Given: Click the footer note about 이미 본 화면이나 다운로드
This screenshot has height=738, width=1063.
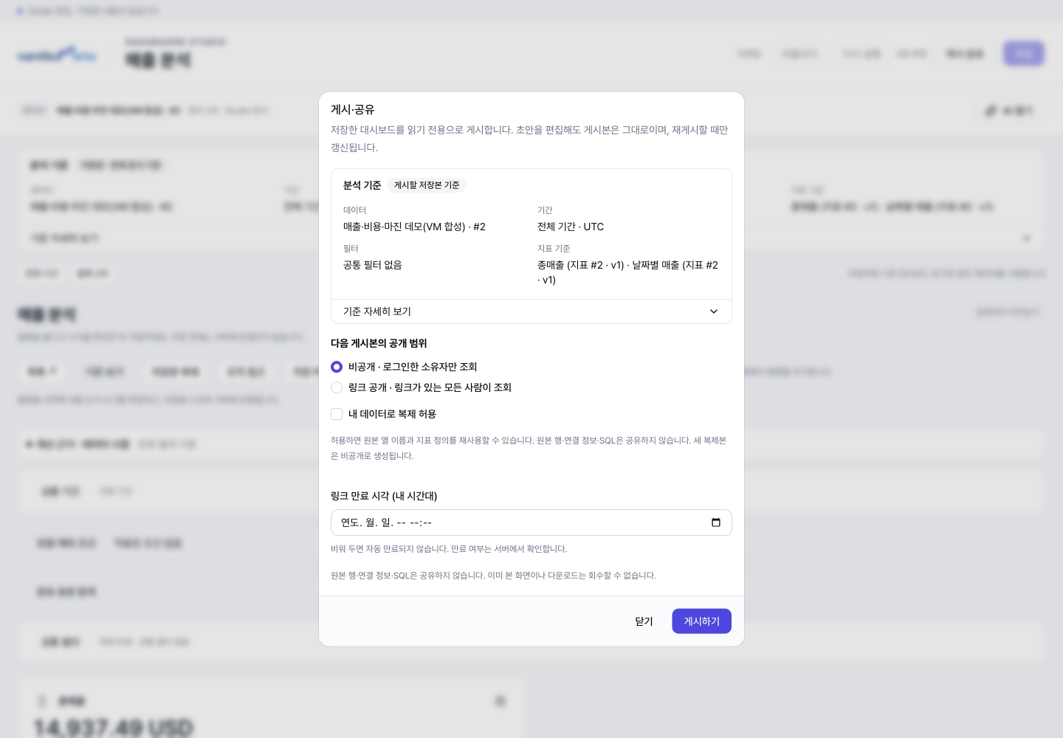Looking at the screenshot, I should (493, 576).
